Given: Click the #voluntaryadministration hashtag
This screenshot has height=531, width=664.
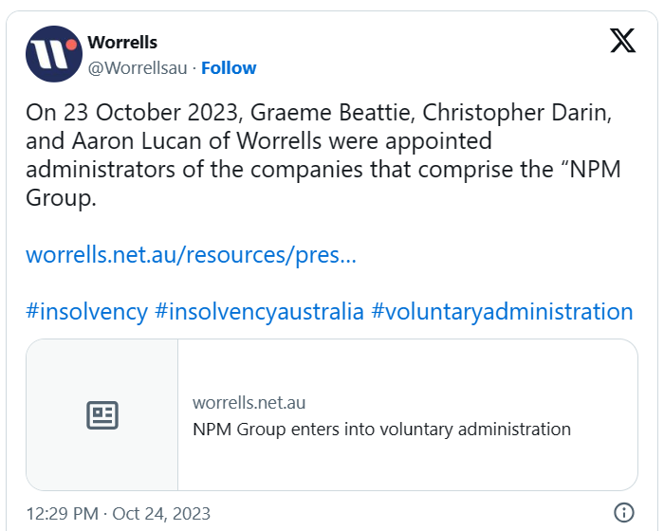Looking at the screenshot, I should pos(502,311).
